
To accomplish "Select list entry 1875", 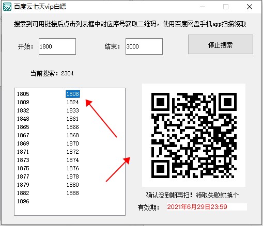I will click(x=23, y=168).
